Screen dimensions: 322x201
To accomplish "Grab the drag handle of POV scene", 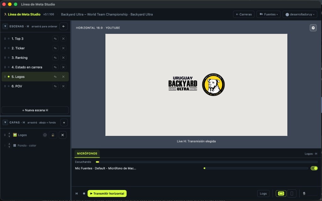I will pyautogui.click(x=5, y=86).
